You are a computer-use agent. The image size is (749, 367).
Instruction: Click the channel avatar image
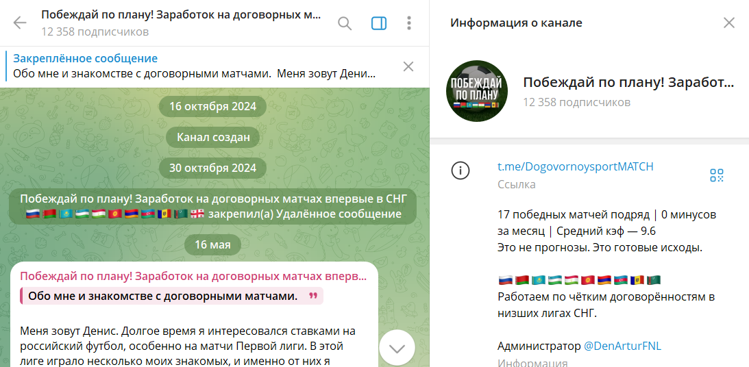coord(477,92)
